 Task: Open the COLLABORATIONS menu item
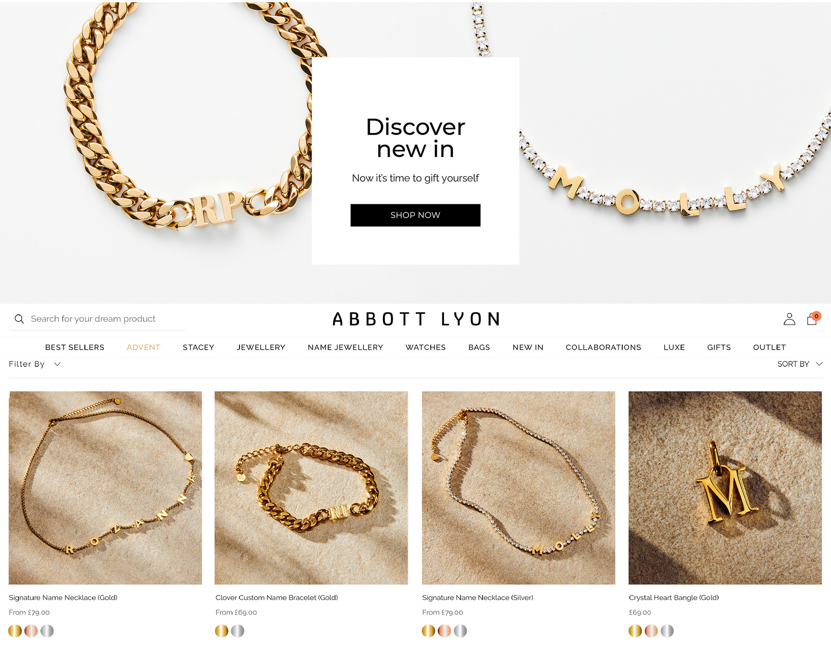point(603,347)
